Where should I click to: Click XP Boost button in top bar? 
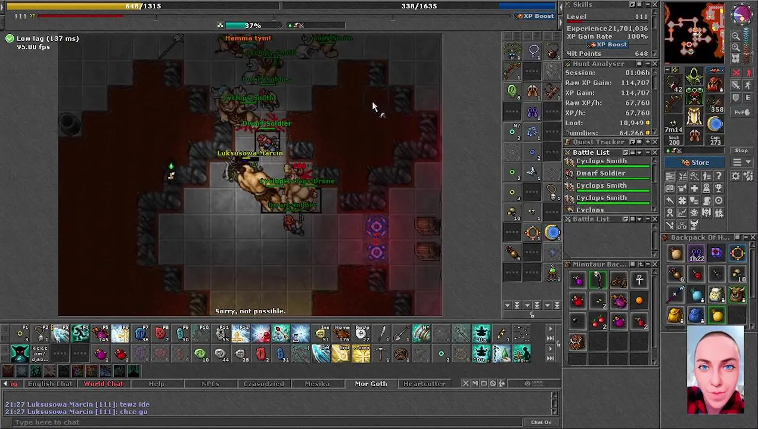pyautogui.click(x=535, y=16)
